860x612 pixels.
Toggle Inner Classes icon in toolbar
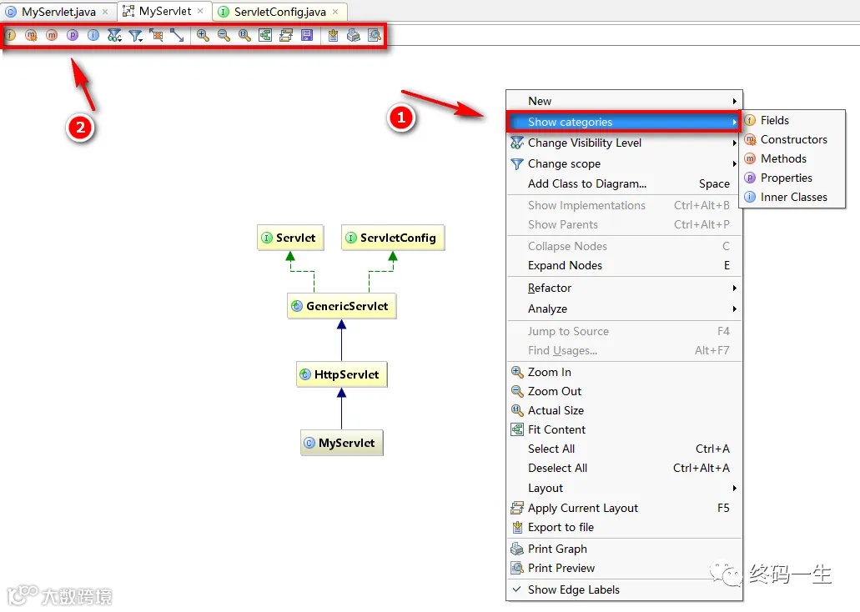point(93,36)
